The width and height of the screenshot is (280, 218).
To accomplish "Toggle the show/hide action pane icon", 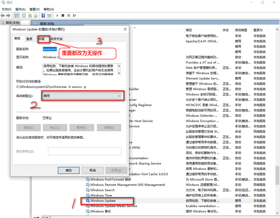I will click(49, 15).
